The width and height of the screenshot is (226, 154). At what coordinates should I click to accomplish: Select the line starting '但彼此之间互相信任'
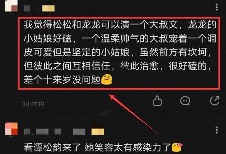click(x=118, y=66)
